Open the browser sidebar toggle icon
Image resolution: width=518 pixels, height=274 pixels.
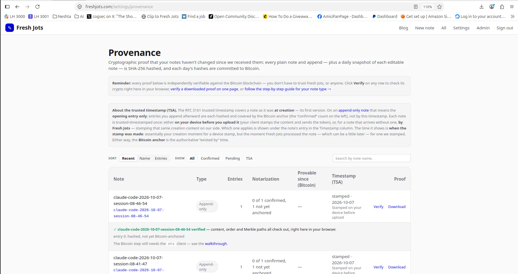click(7, 7)
